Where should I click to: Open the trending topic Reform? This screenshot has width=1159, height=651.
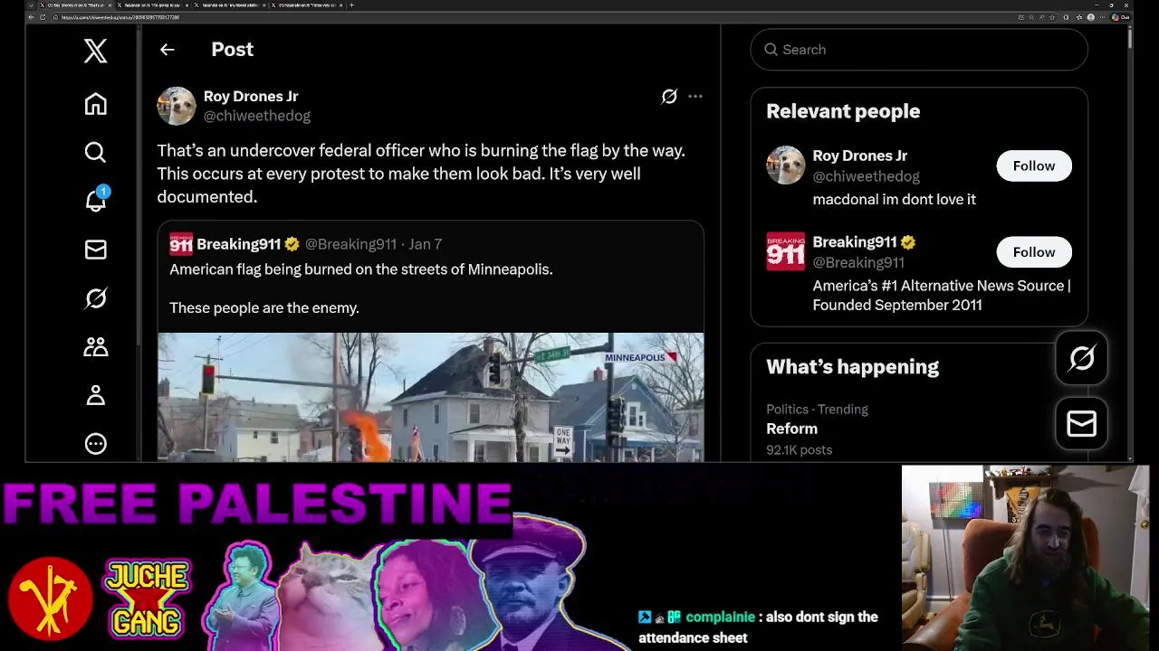coord(792,429)
